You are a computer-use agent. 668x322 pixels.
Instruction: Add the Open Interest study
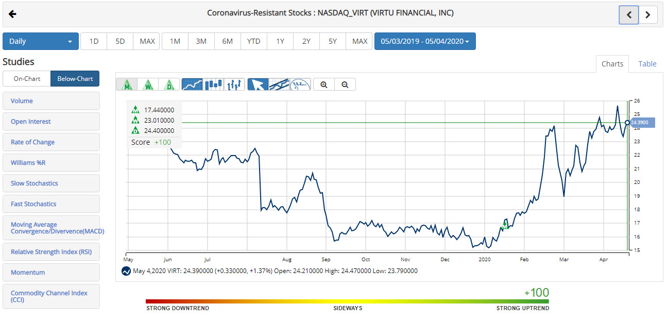[x=51, y=122]
